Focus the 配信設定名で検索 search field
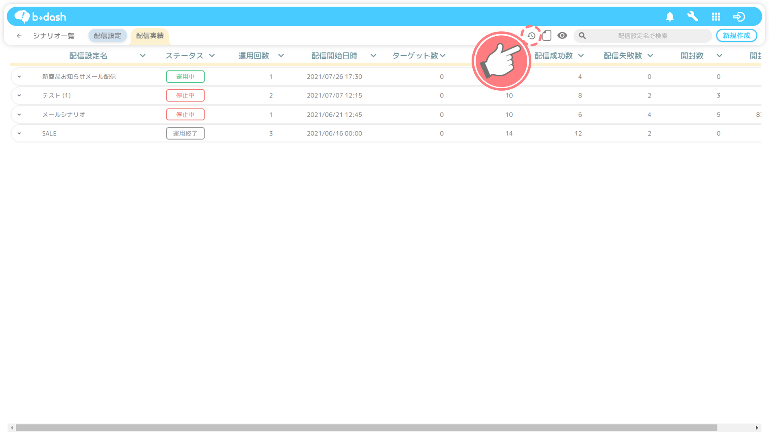 point(642,36)
